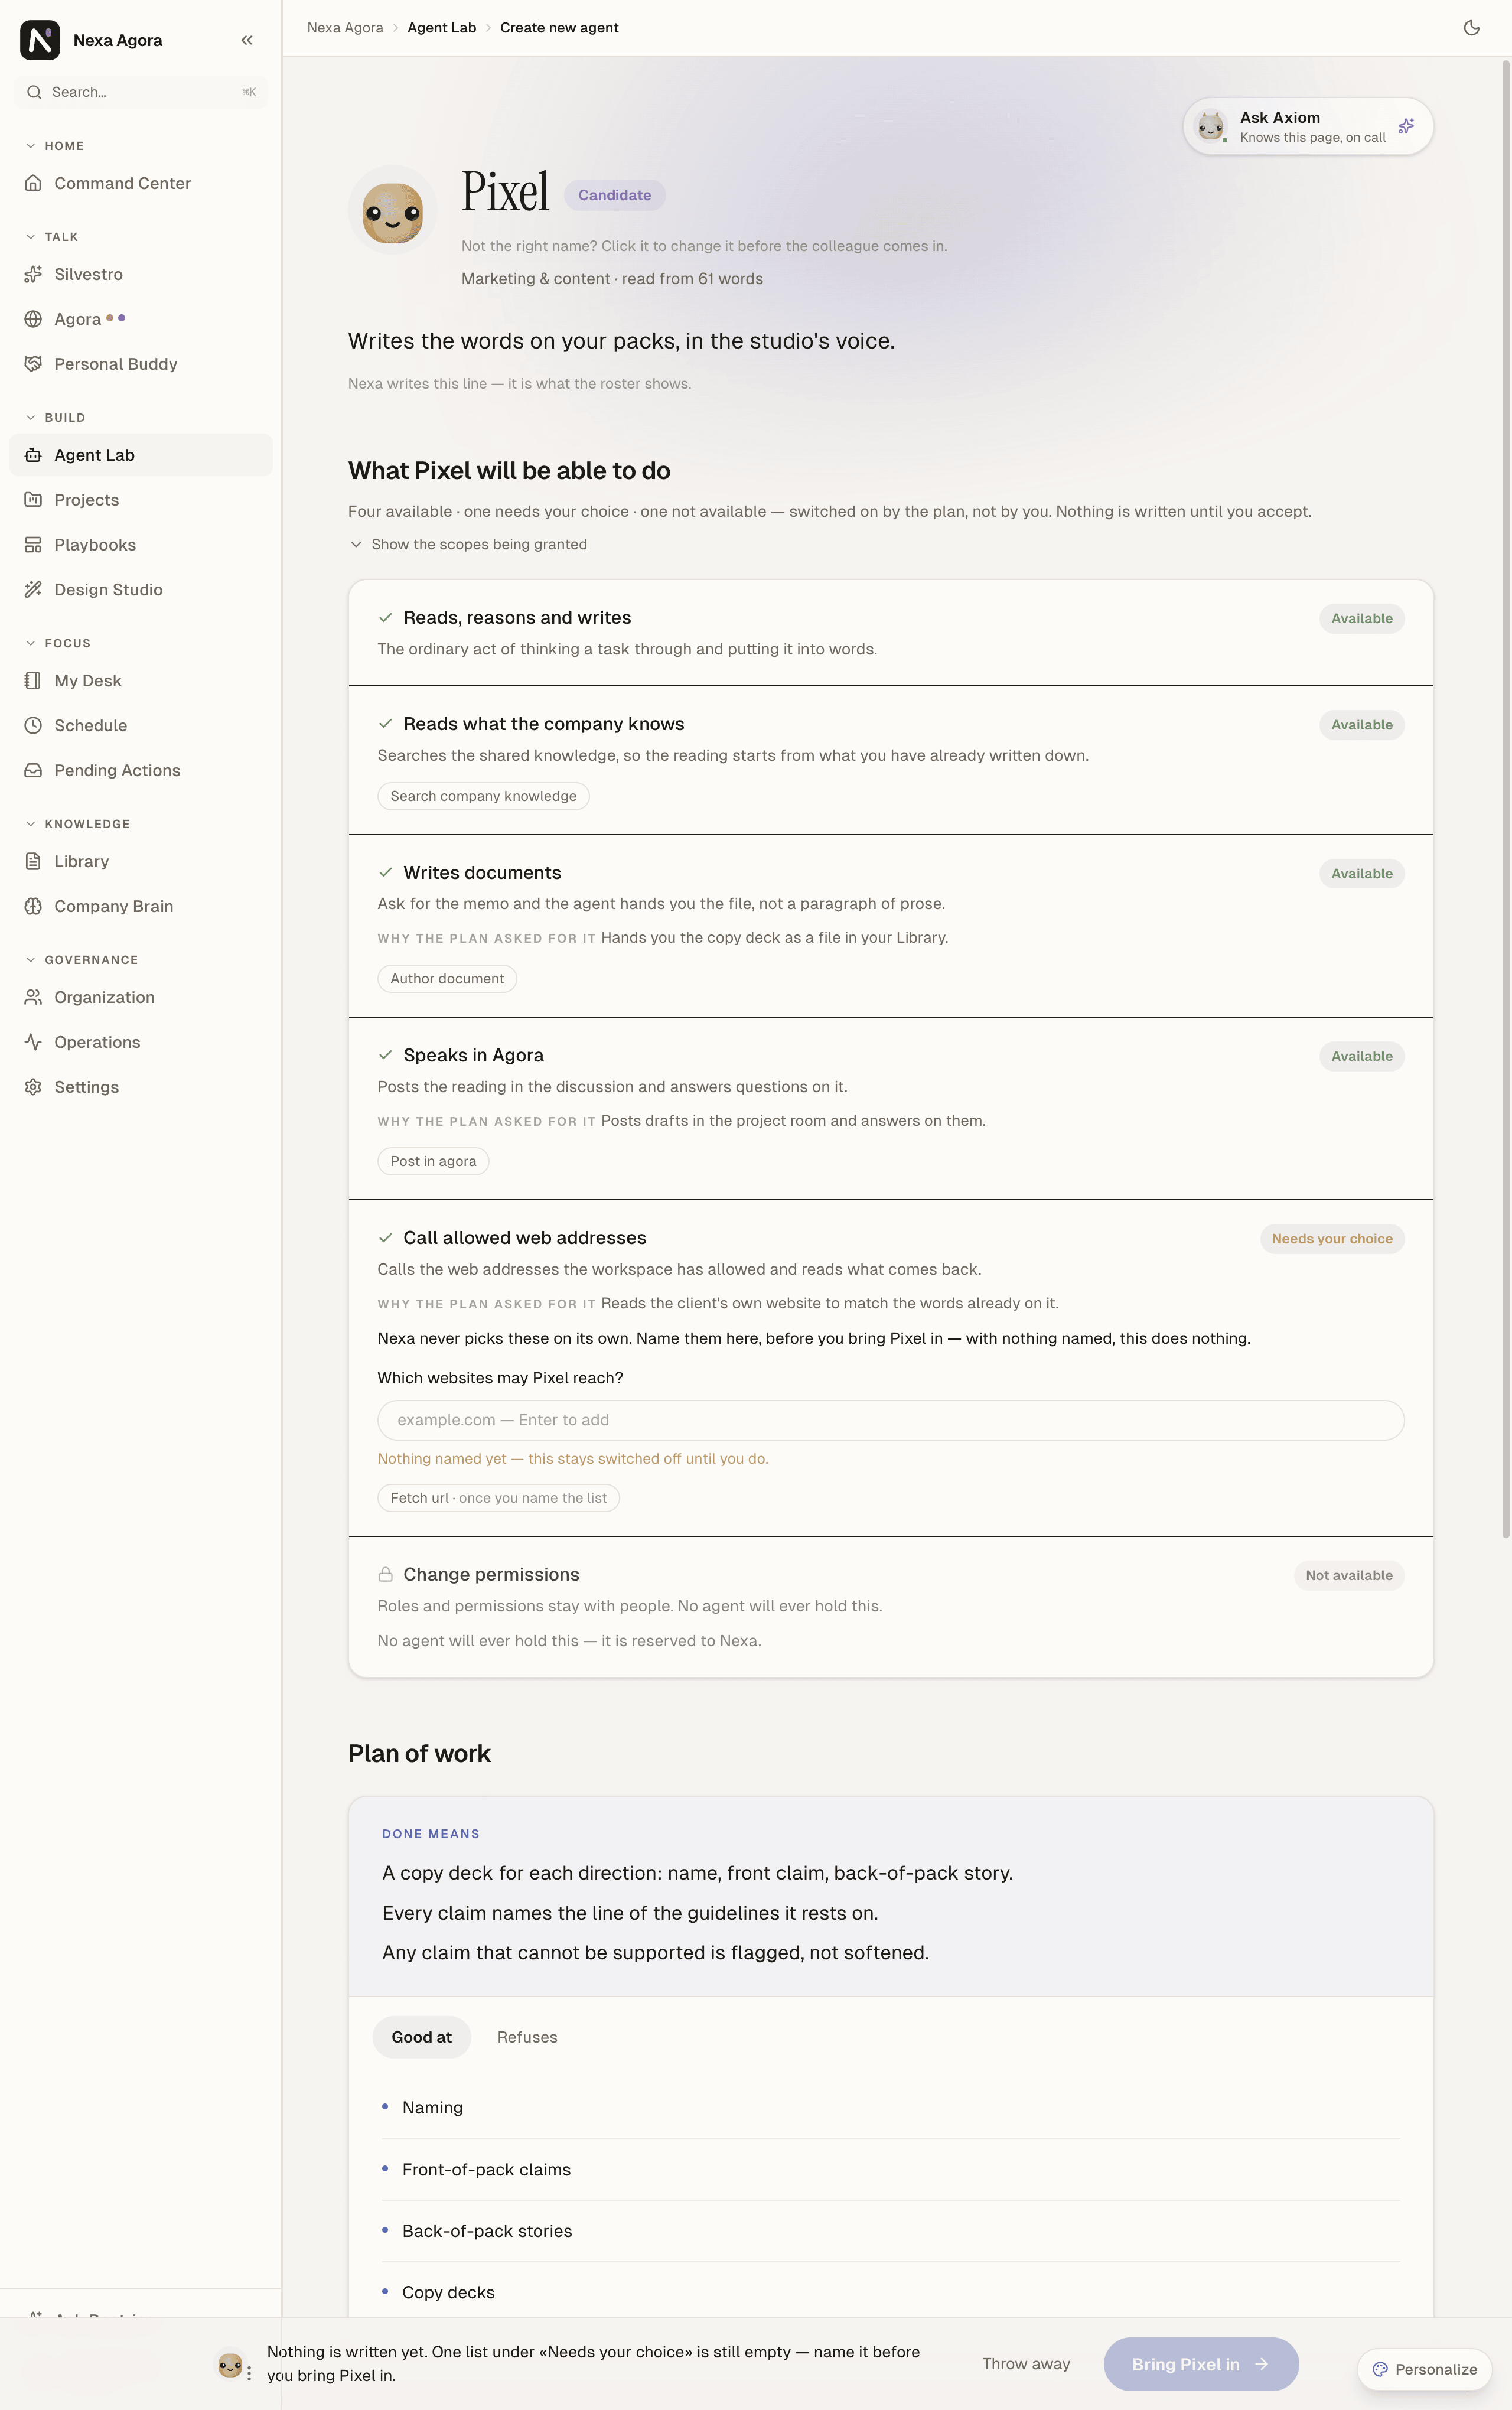1512x2410 pixels.
Task: Open Design Studio wand icon
Action: (x=33, y=590)
